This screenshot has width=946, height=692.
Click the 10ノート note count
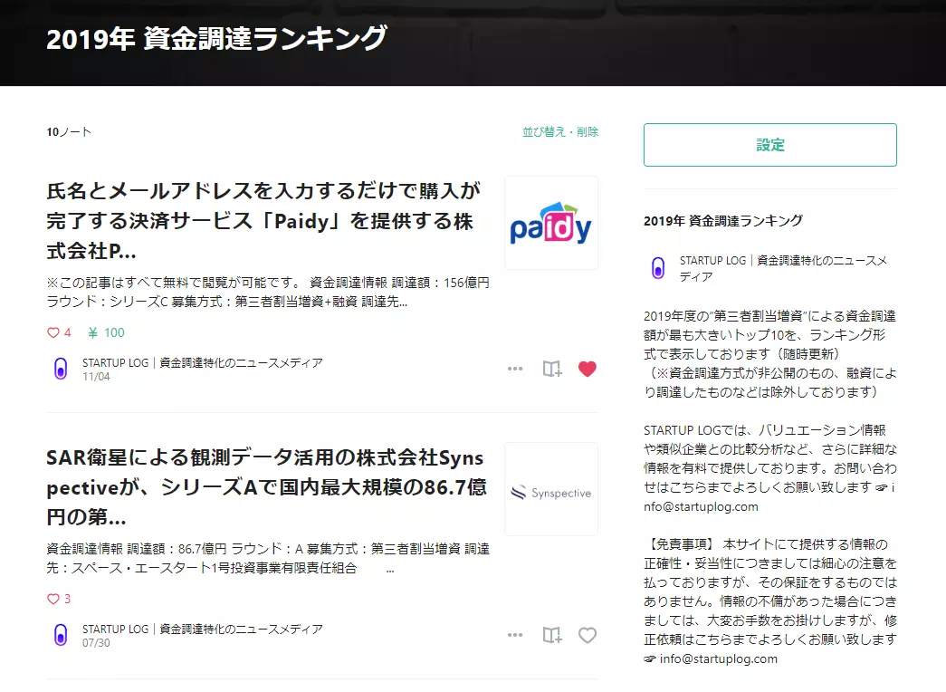[69, 131]
